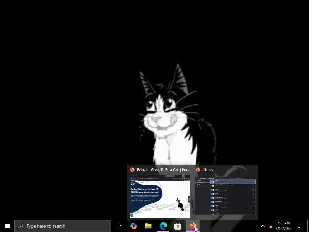
Task: Launch Copilot from the taskbar
Action: [134, 226]
